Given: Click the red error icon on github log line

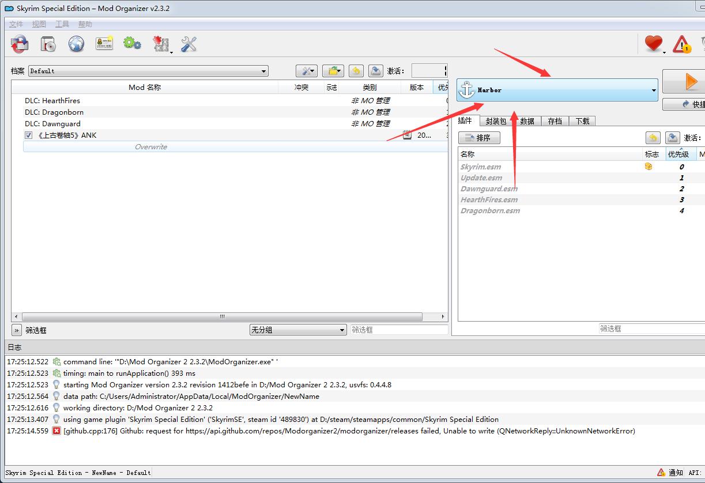Looking at the screenshot, I should pyautogui.click(x=56, y=431).
